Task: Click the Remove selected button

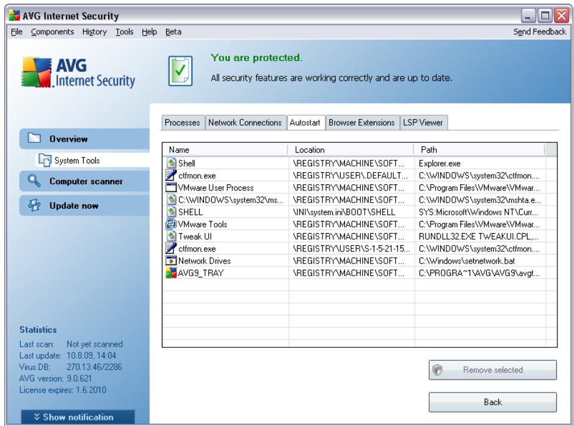Action: coord(493,370)
